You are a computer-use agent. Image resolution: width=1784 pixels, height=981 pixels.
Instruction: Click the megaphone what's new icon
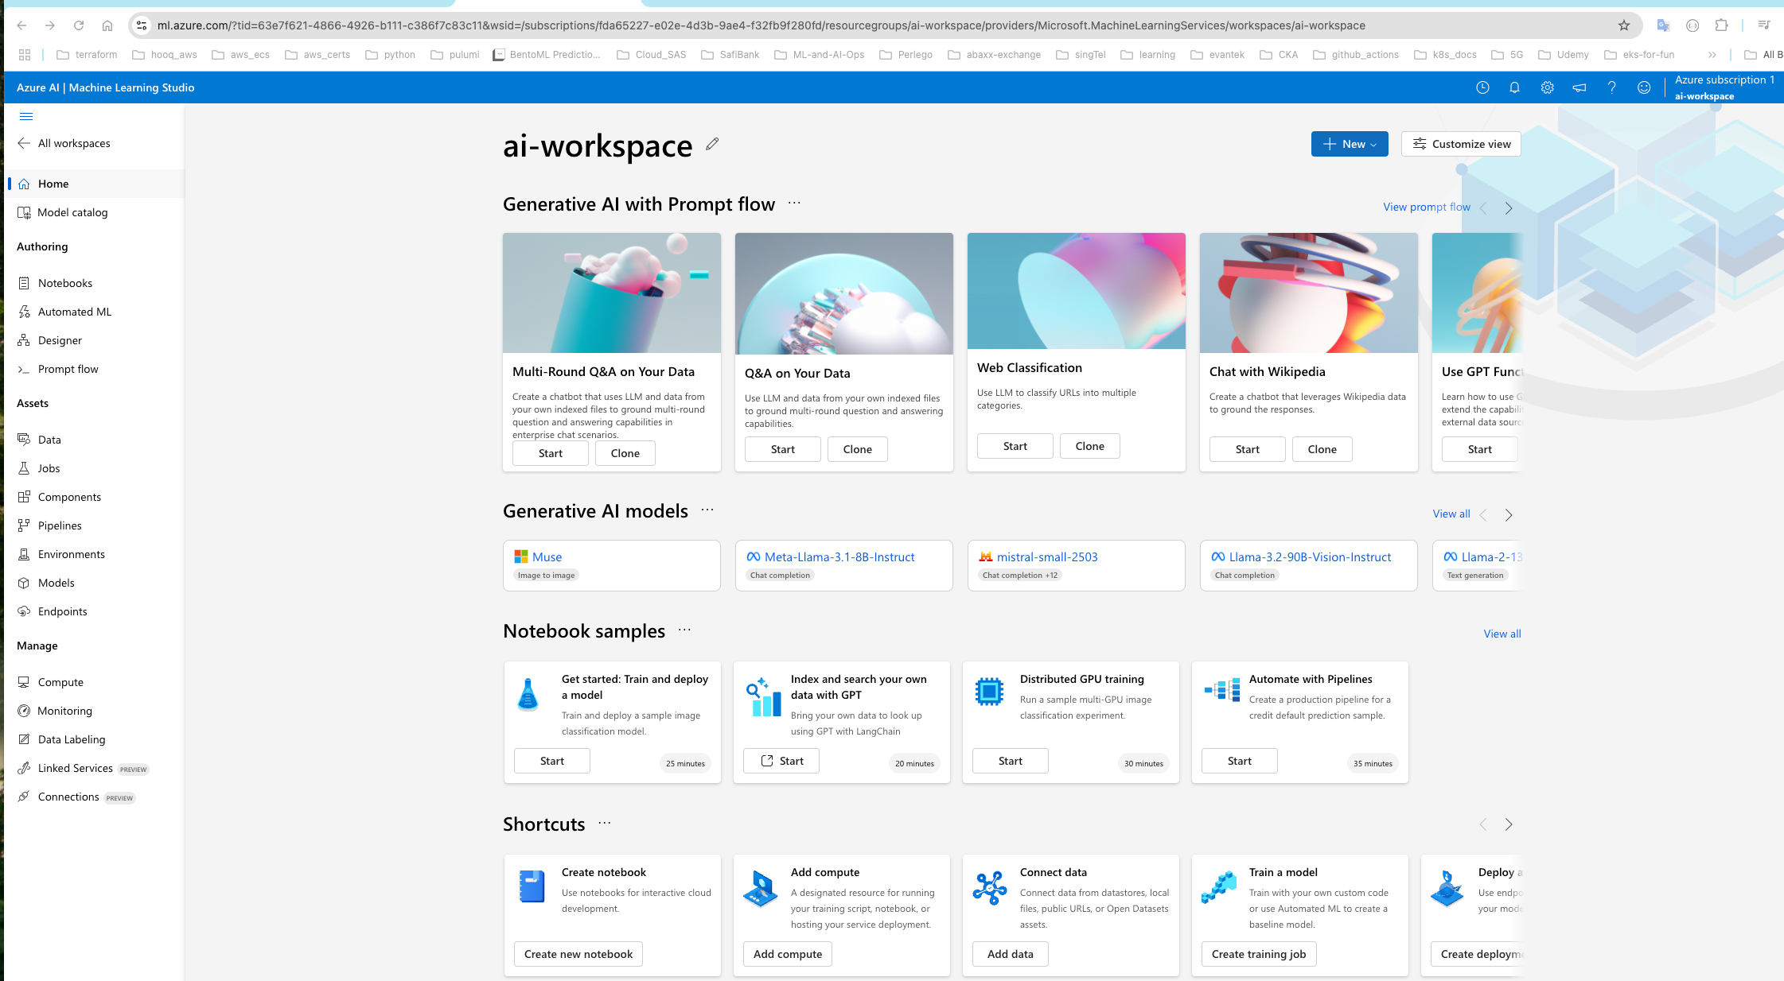(x=1580, y=87)
